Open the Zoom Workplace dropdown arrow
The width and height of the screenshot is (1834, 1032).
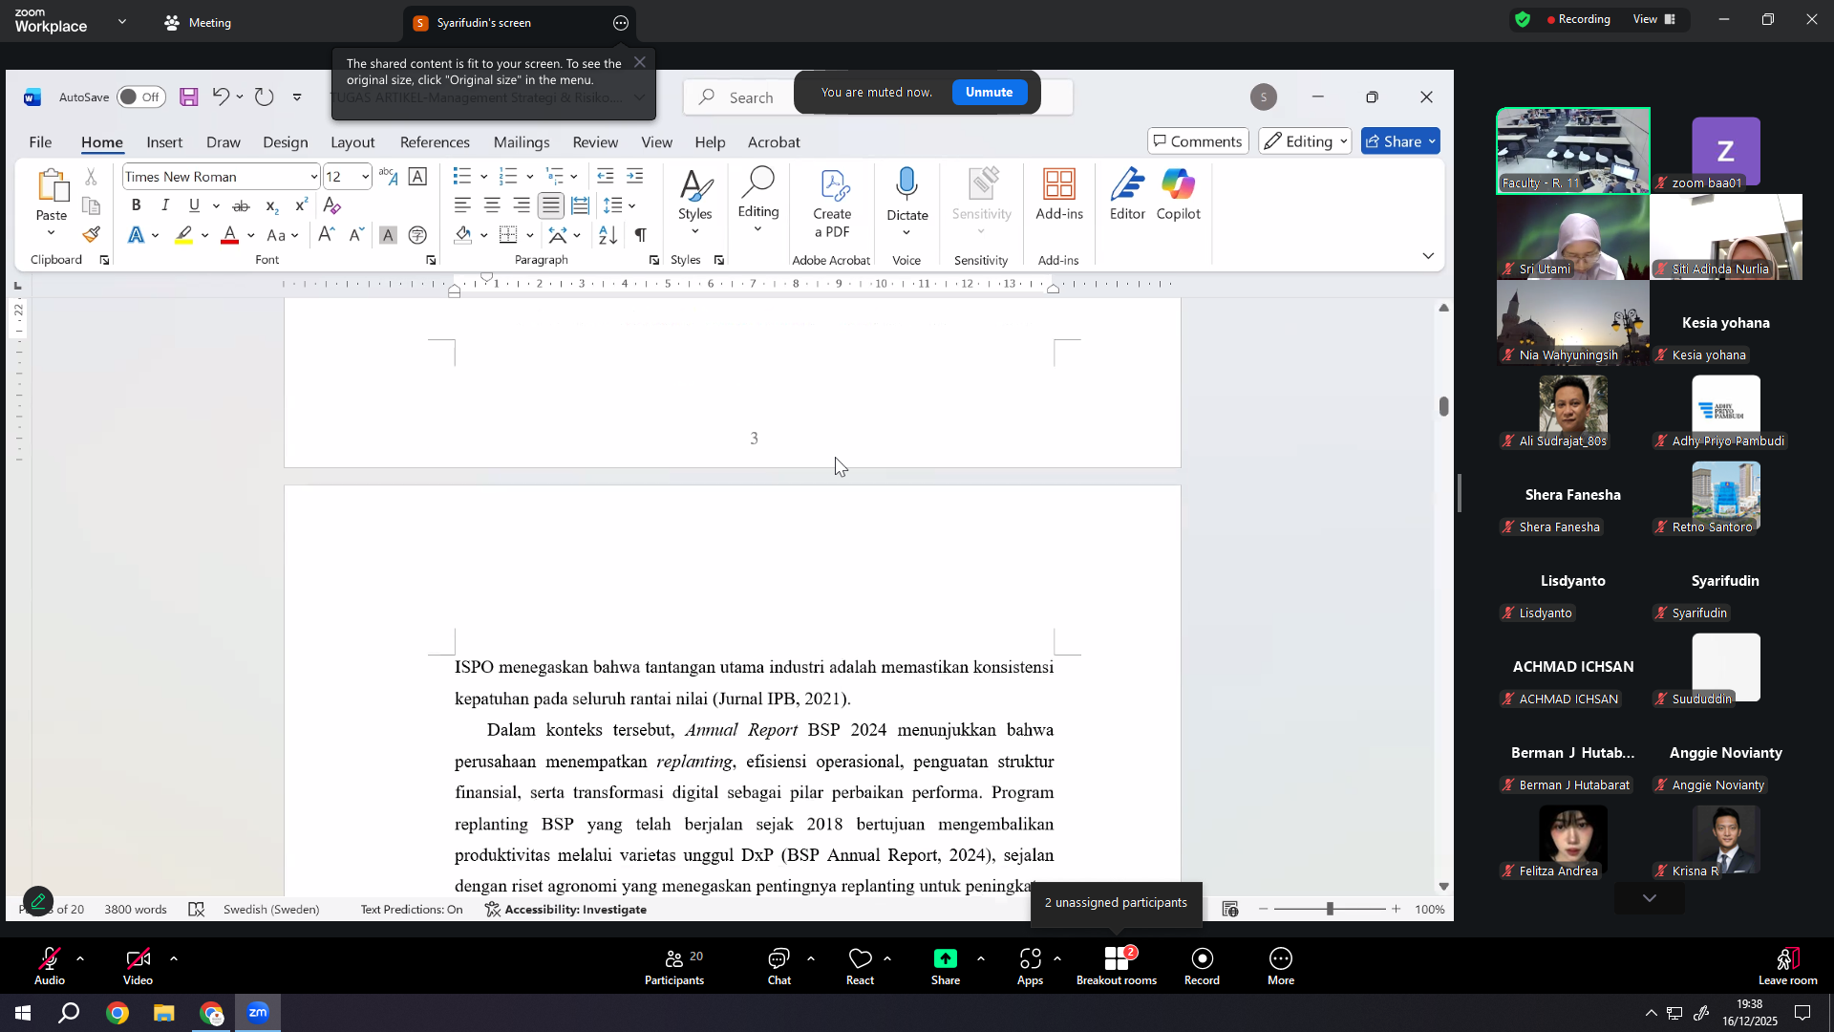(122, 21)
